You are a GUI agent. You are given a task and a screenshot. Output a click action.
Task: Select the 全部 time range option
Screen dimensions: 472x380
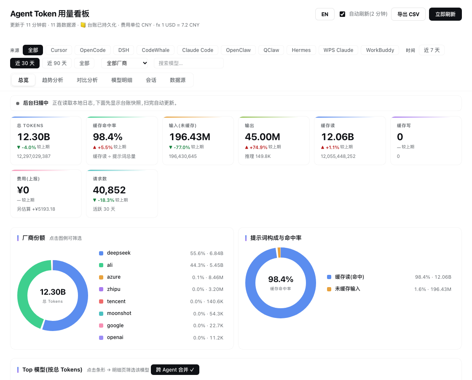[84, 63]
